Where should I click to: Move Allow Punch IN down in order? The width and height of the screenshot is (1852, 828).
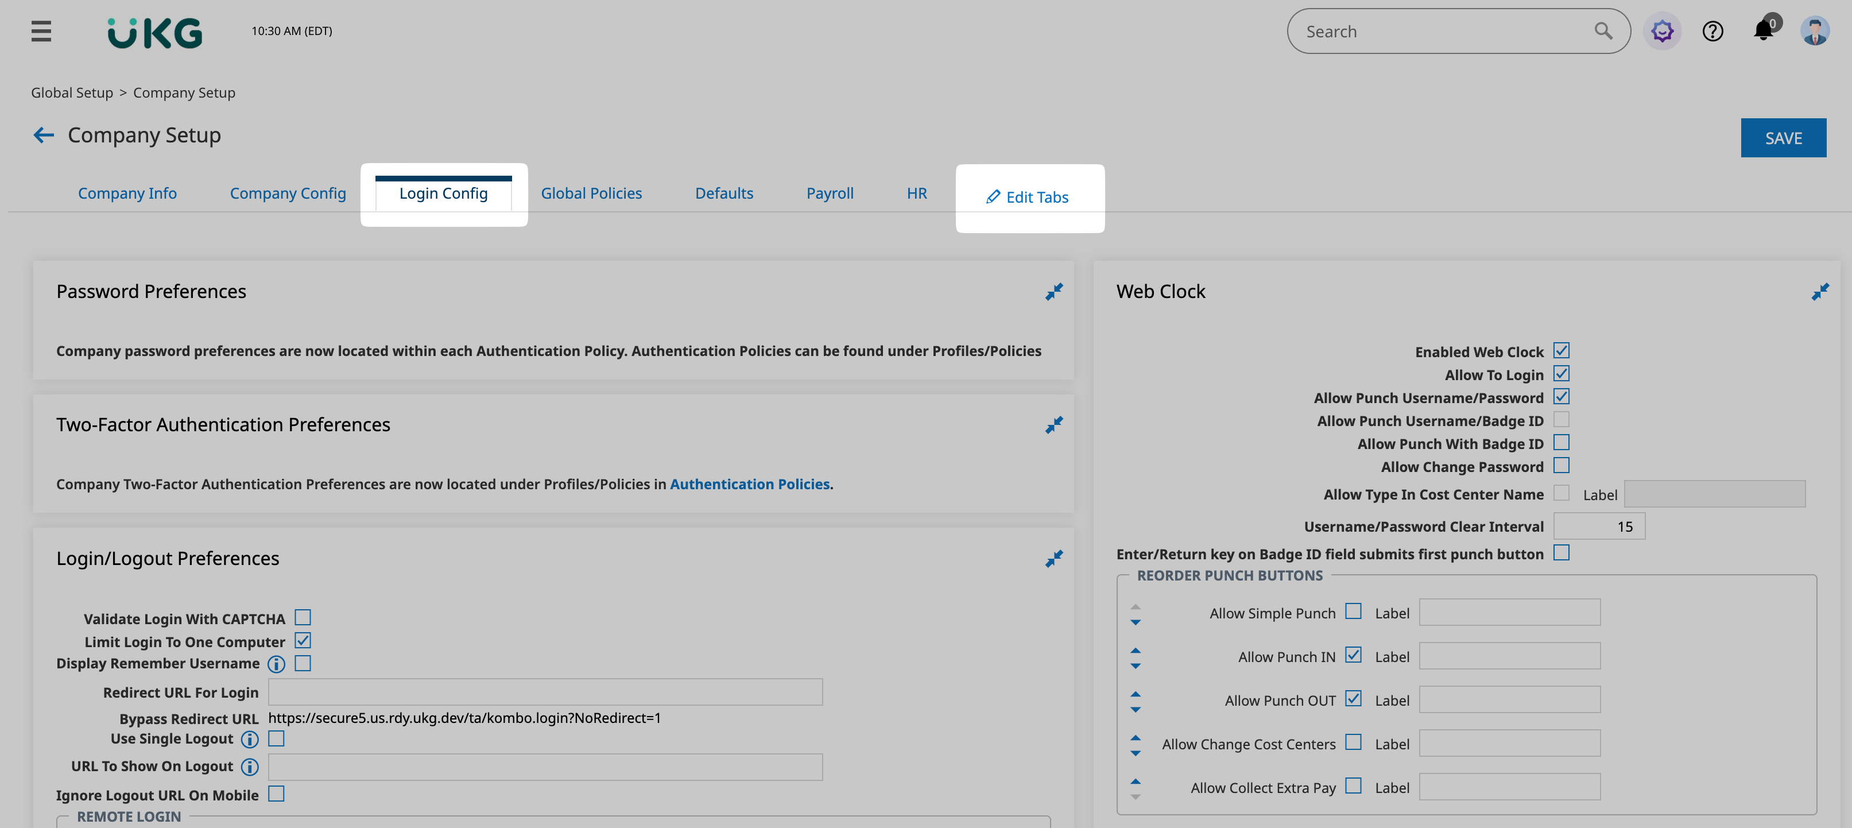point(1135,666)
